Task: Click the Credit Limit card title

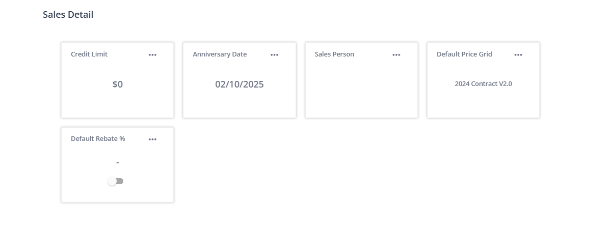Action: tap(89, 54)
